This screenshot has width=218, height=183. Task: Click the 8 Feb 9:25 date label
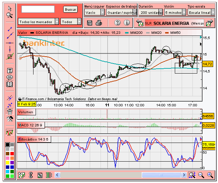27,104
